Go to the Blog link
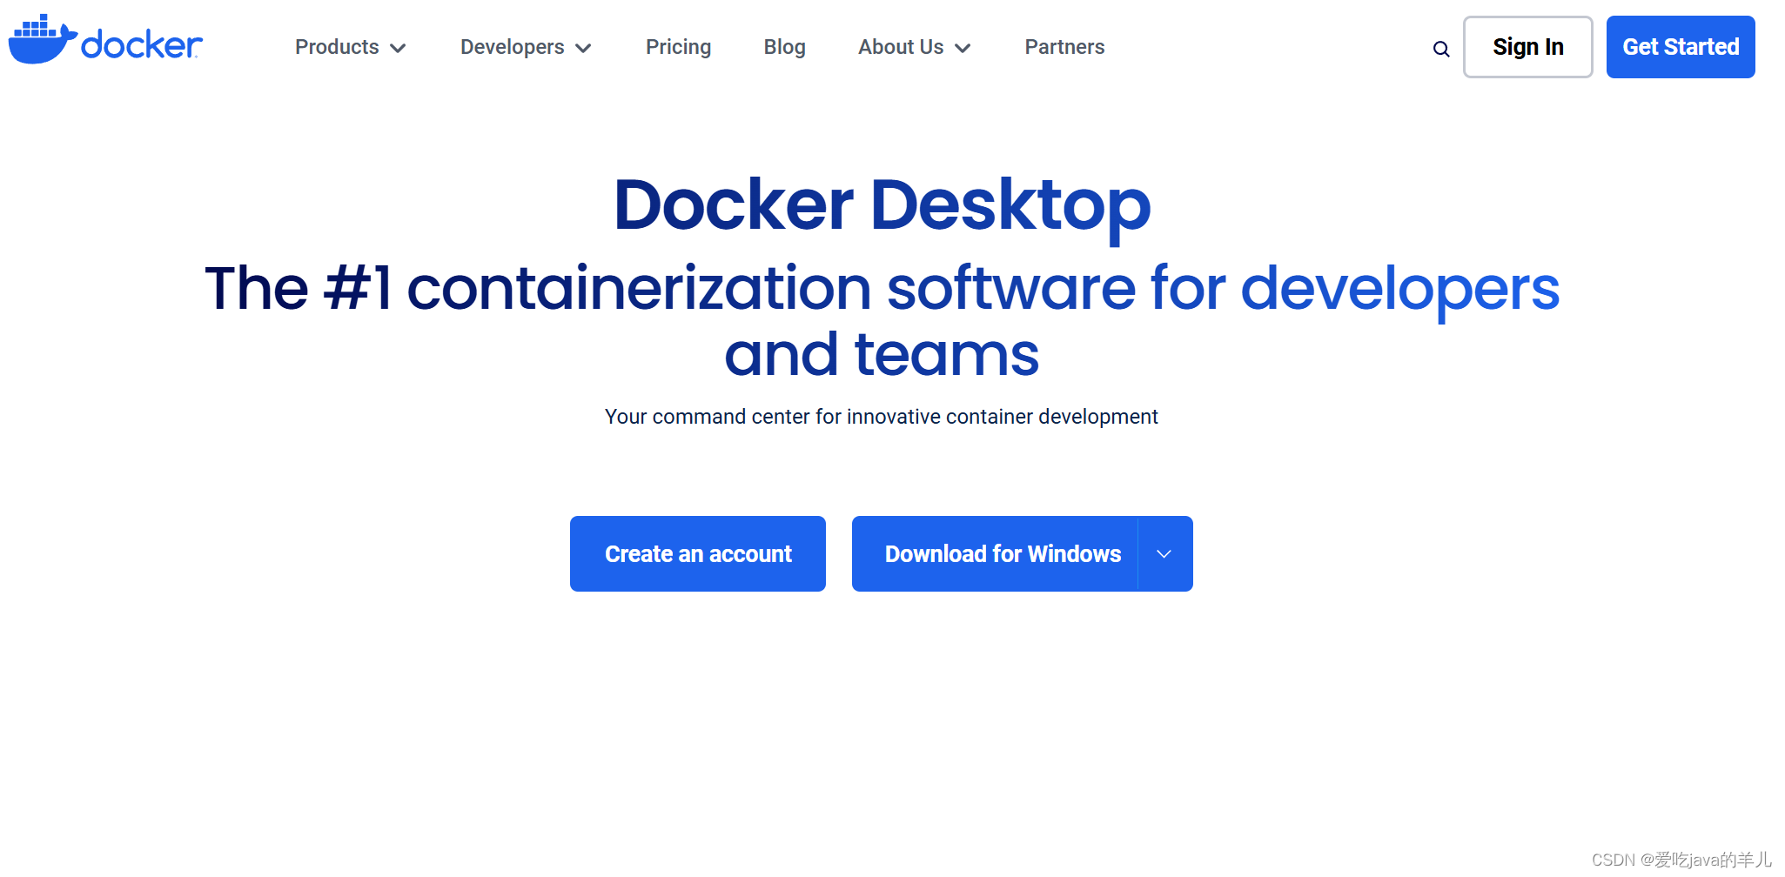 point(784,47)
